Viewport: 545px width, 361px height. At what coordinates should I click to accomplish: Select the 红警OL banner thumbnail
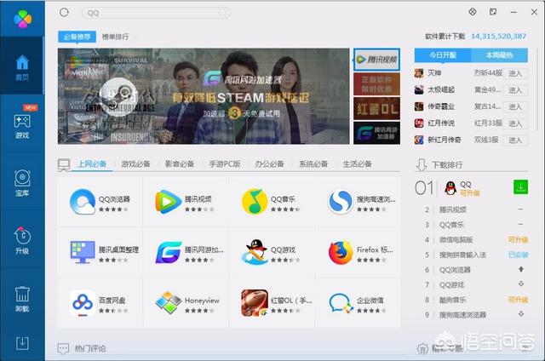pos(376,108)
